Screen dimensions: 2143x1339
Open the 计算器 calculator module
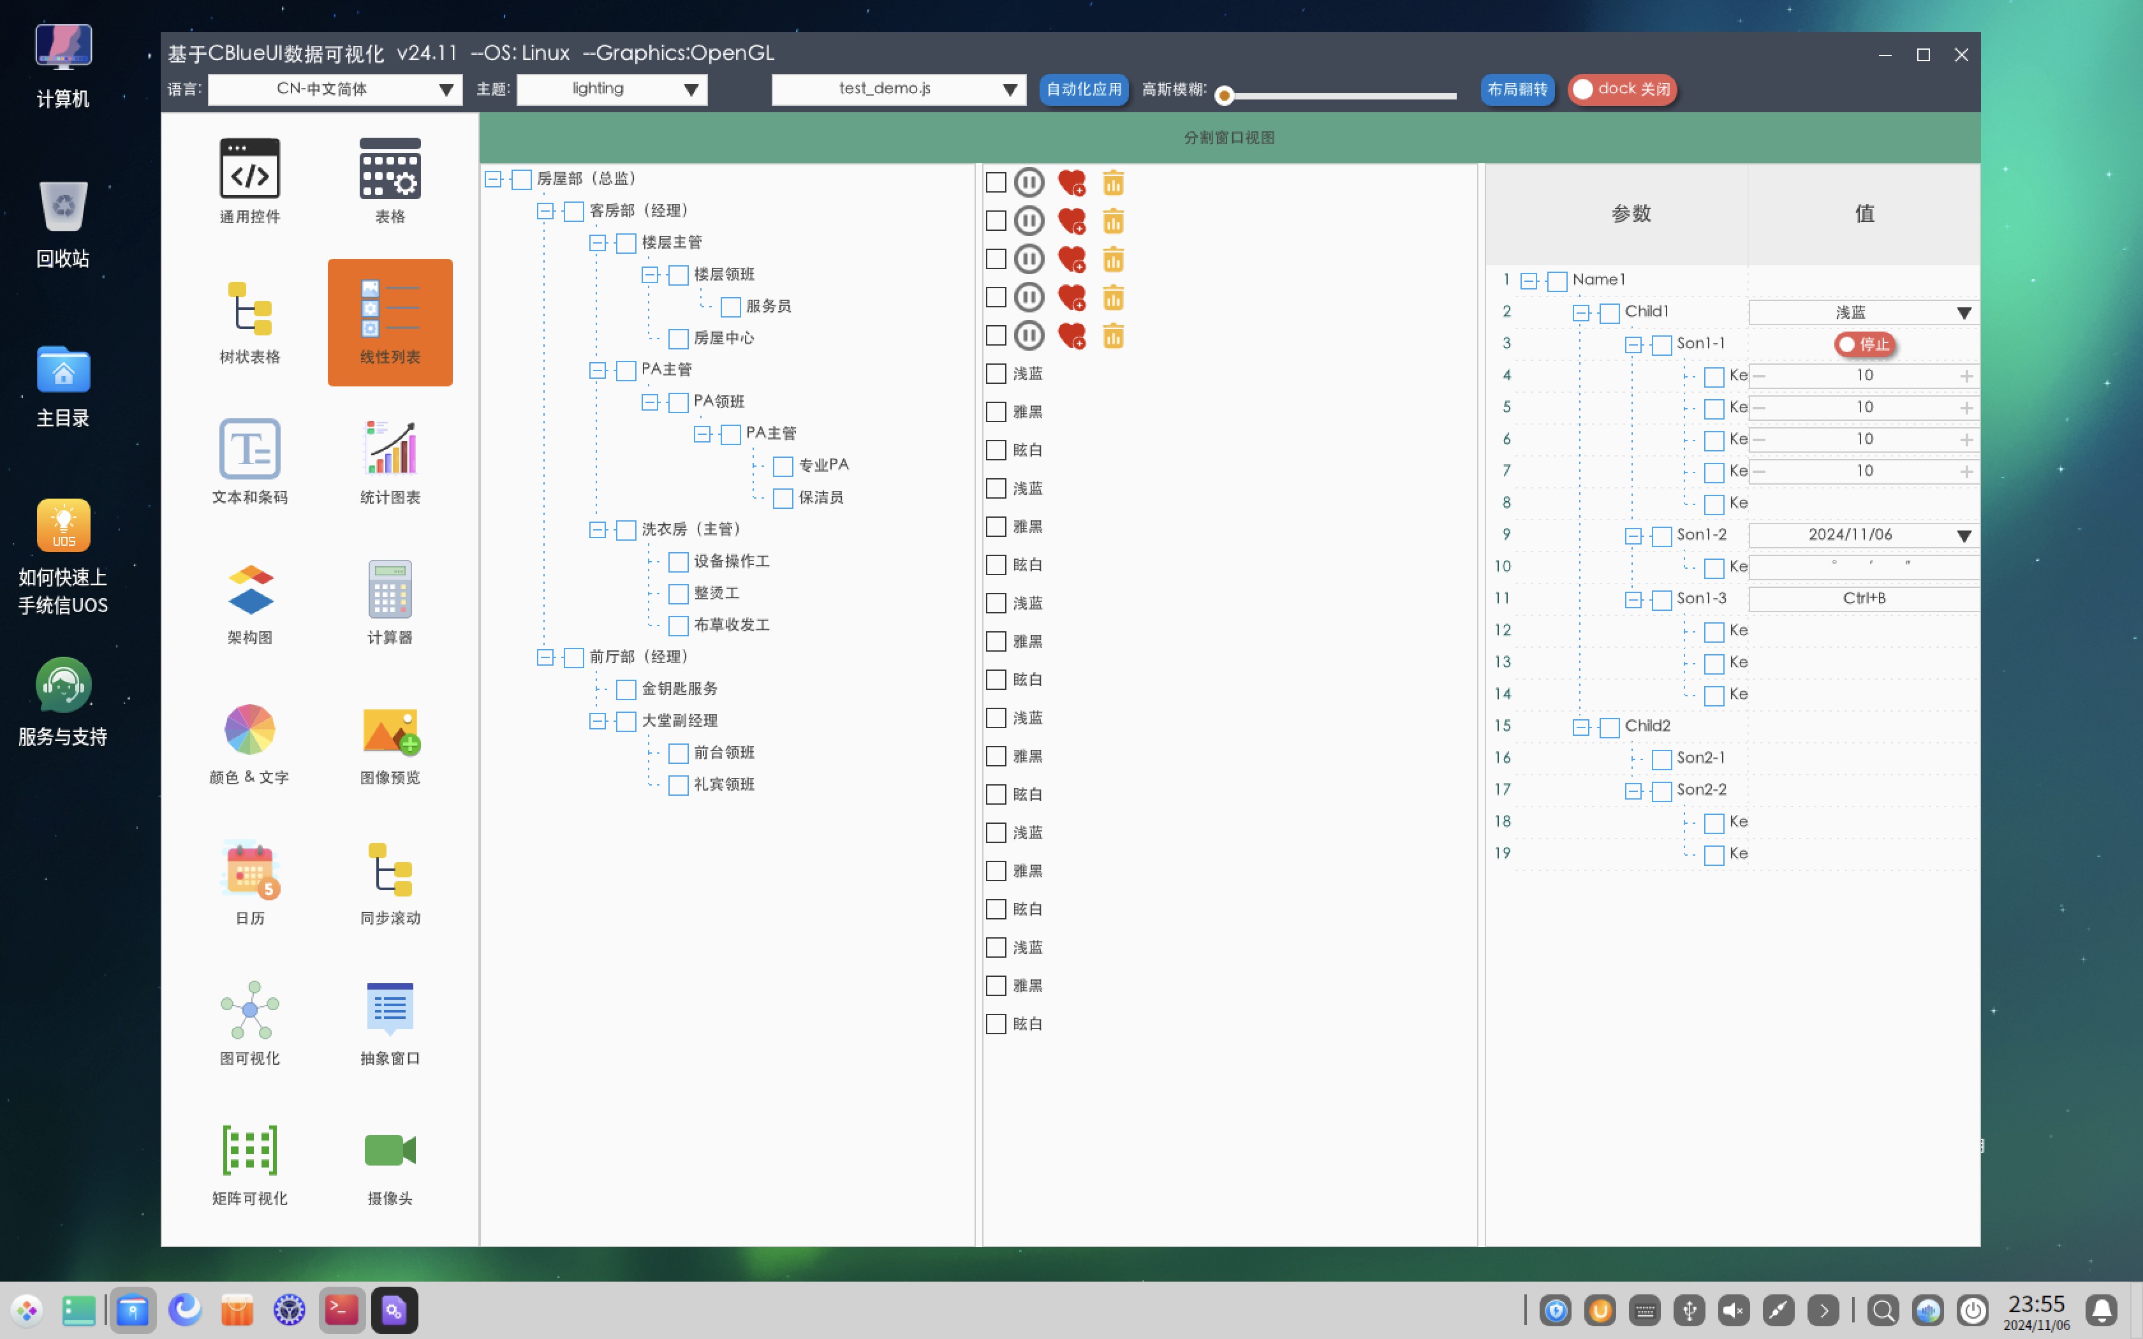click(390, 589)
